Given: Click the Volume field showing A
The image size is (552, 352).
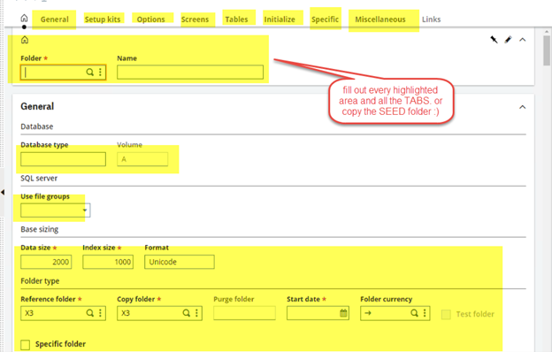Looking at the screenshot, I should pos(142,159).
